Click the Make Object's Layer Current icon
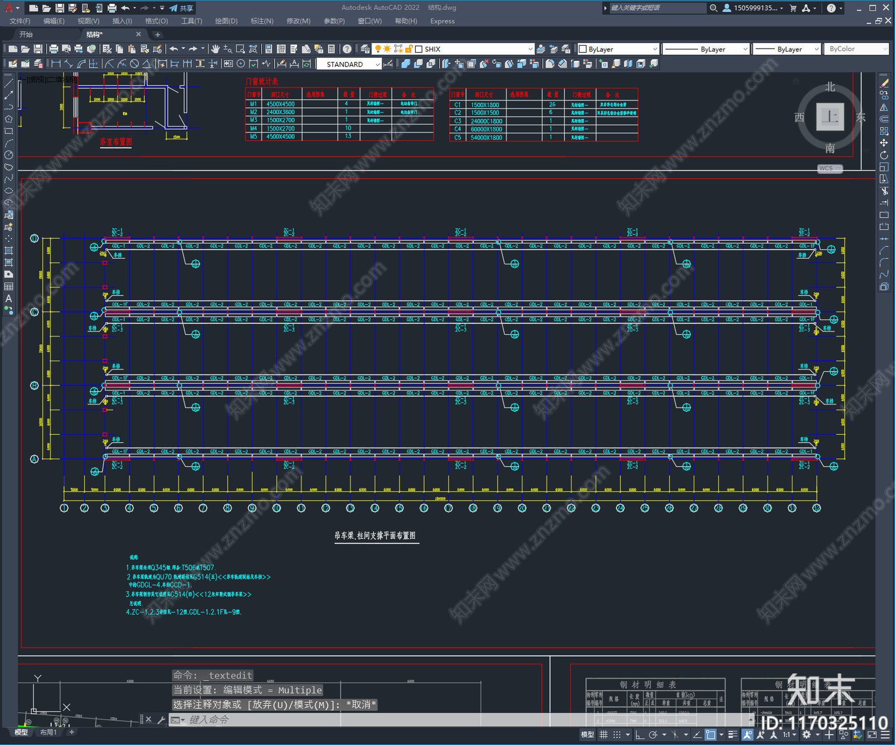The image size is (895, 745). pyautogui.click(x=541, y=49)
